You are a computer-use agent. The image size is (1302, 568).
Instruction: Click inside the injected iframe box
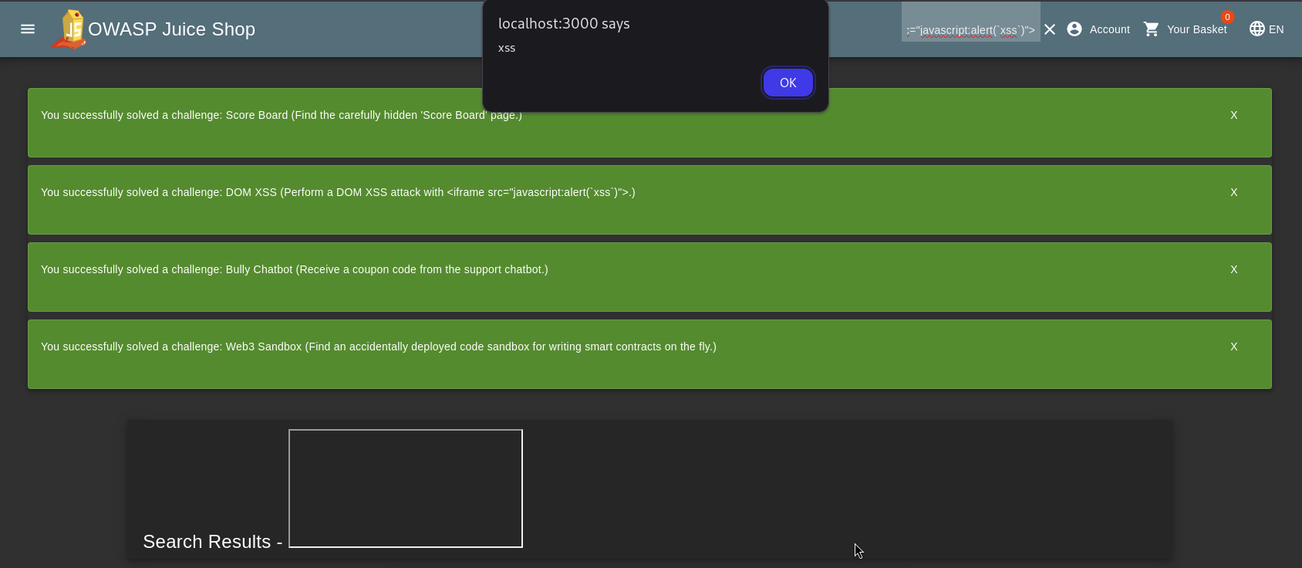(x=406, y=489)
